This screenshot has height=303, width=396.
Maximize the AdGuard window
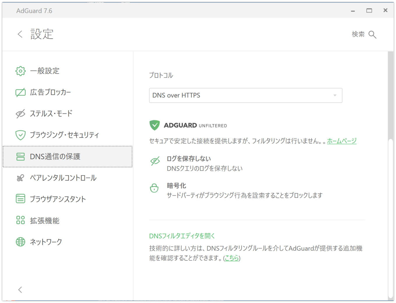369,10
